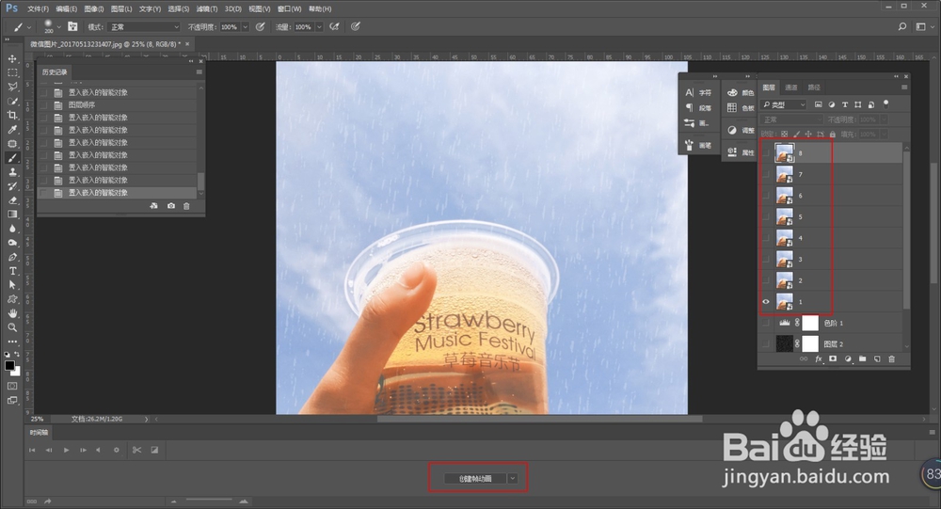This screenshot has height=509, width=941.
Task: Open the 文件(F) menu
Action: (x=38, y=9)
